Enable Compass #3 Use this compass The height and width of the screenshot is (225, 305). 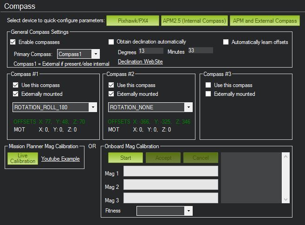point(208,85)
